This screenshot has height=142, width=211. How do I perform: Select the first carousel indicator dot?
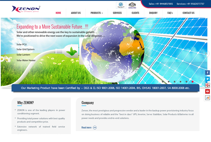163,82
